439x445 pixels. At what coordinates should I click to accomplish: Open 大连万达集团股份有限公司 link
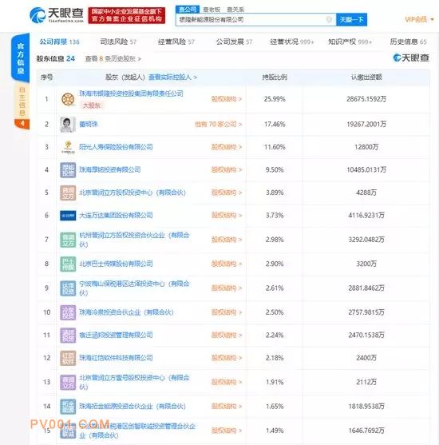pos(116,216)
